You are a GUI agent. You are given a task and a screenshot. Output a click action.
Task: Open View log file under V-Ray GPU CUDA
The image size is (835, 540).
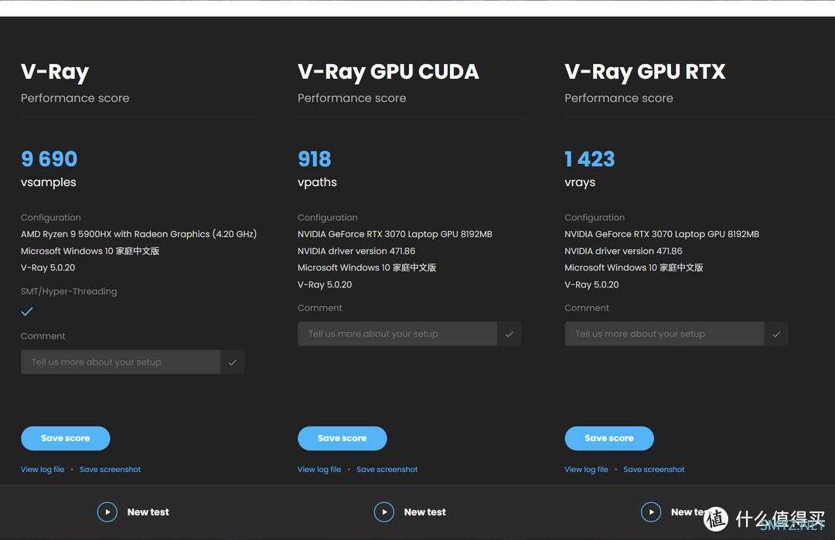pyautogui.click(x=319, y=469)
